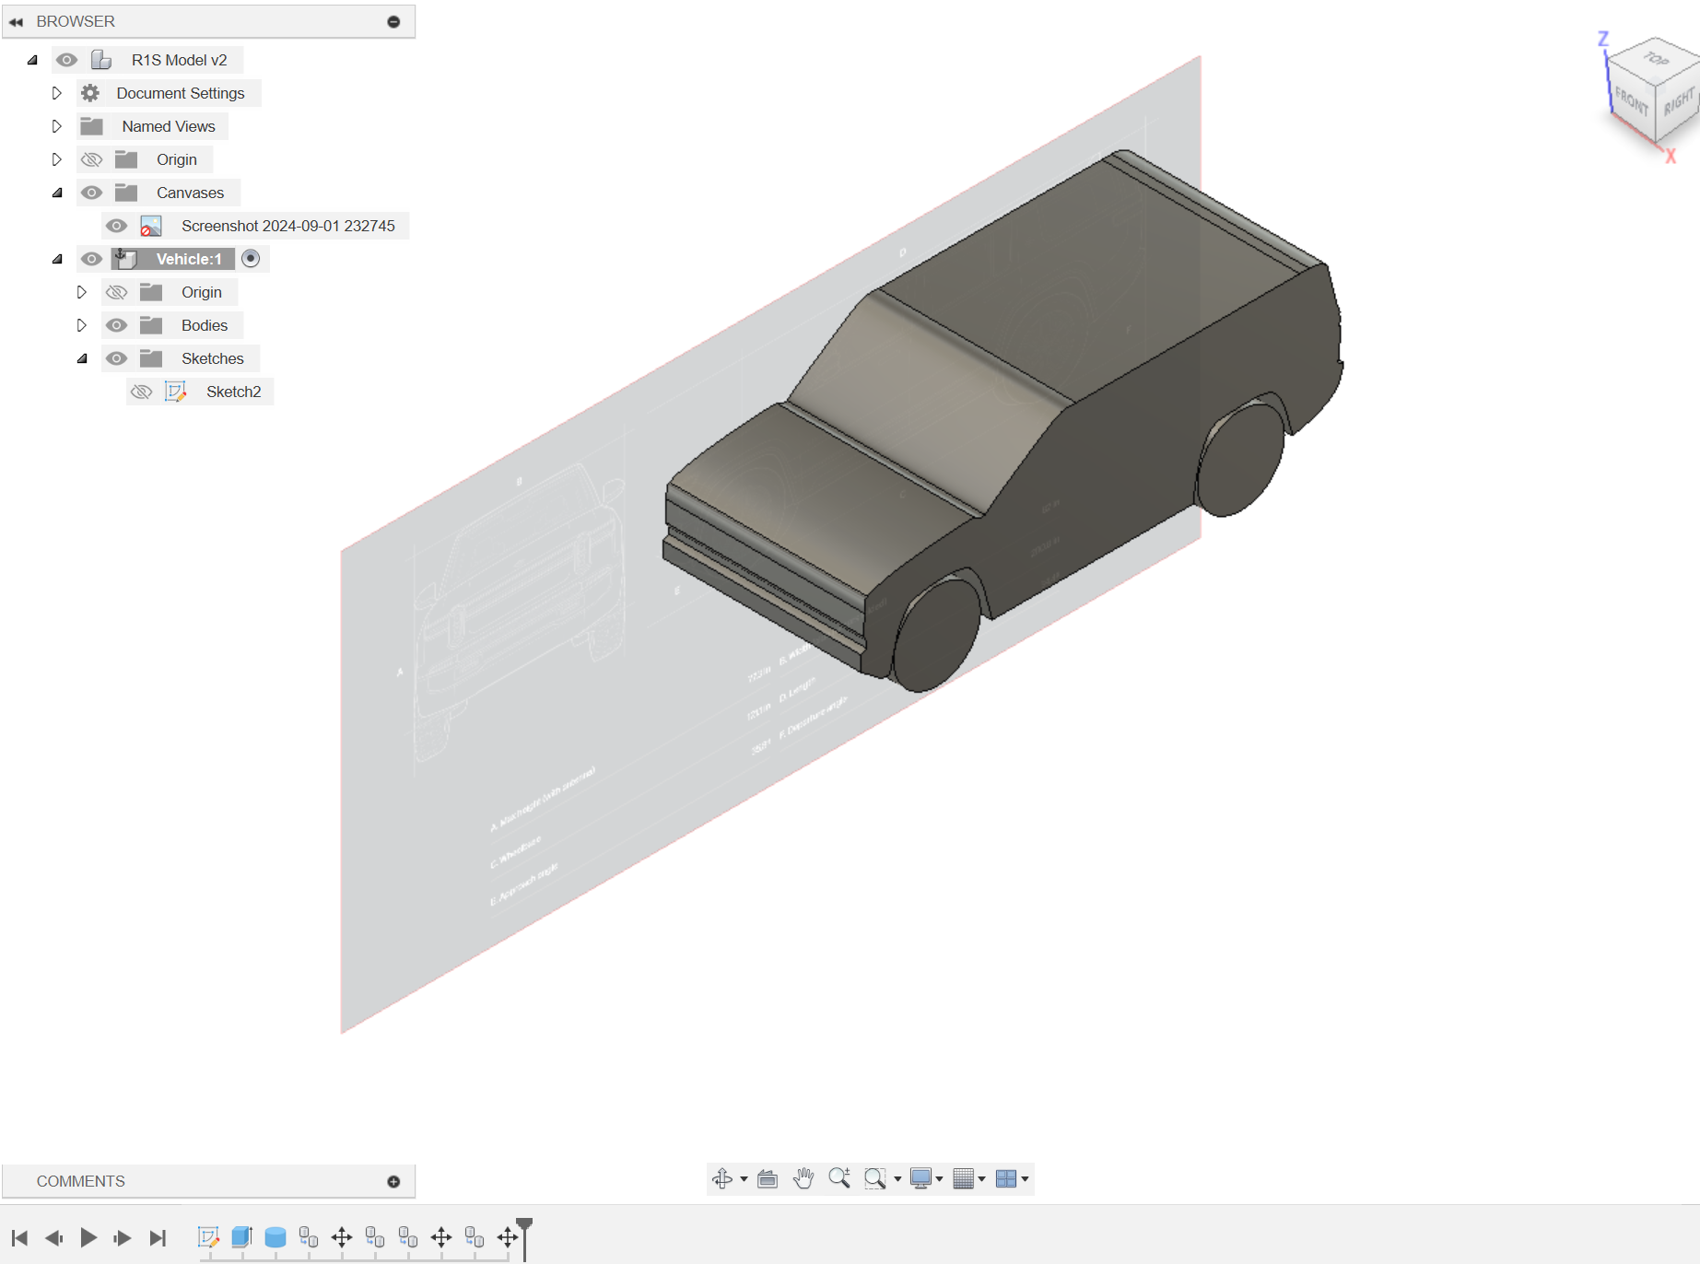Image resolution: width=1700 pixels, height=1264 pixels.
Task: Select R1S Model v2 in browser
Action: pos(179,60)
